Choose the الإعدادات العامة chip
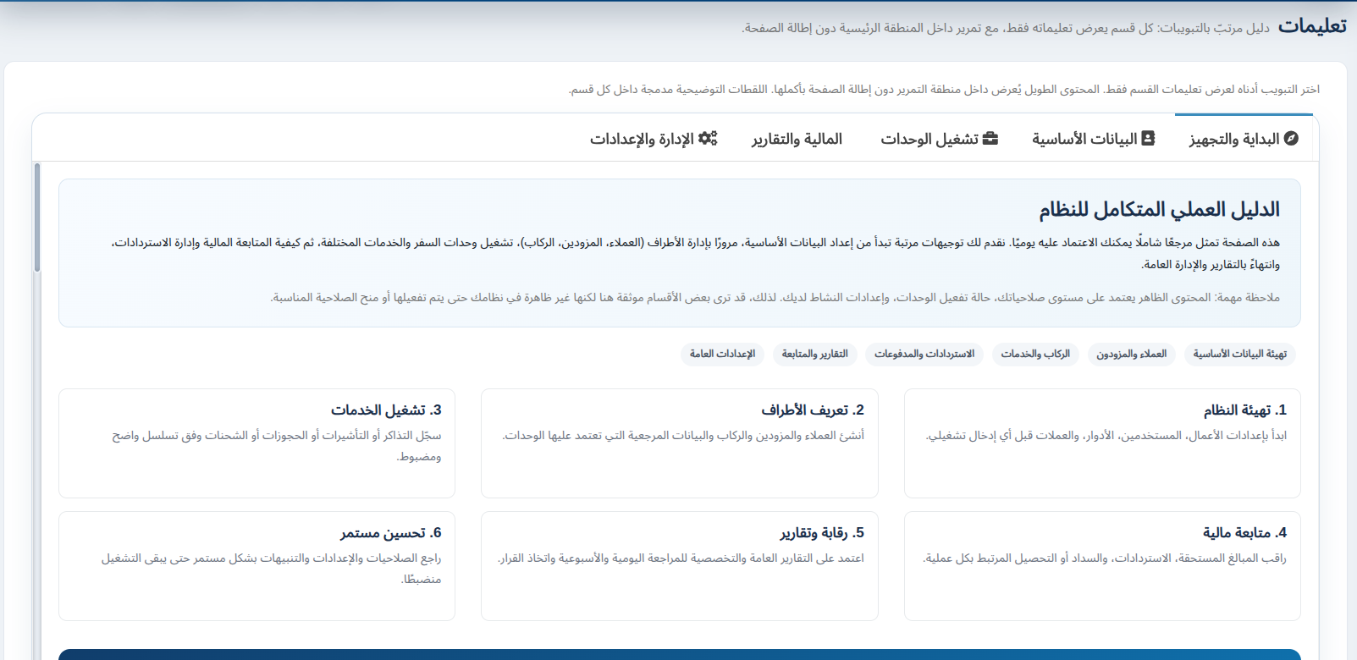Image resolution: width=1357 pixels, height=660 pixels. click(722, 354)
